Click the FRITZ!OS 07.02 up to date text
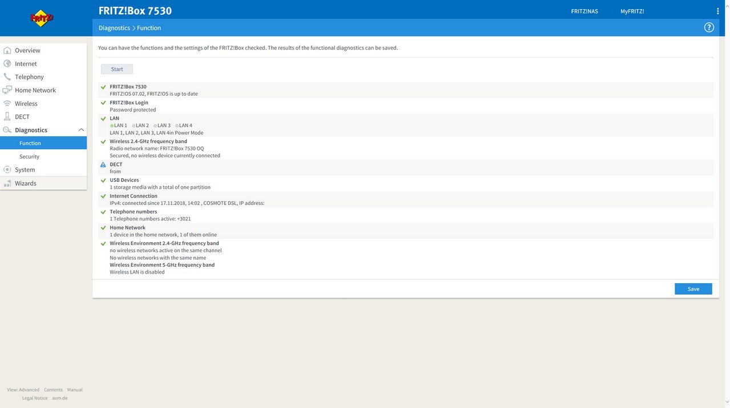 coord(154,93)
